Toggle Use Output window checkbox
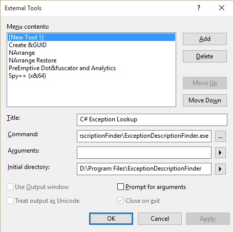The image size is (233, 232). [10, 186]
